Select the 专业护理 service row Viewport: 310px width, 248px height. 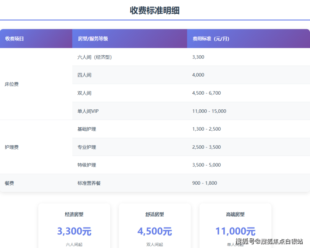[x=87, y=147]
